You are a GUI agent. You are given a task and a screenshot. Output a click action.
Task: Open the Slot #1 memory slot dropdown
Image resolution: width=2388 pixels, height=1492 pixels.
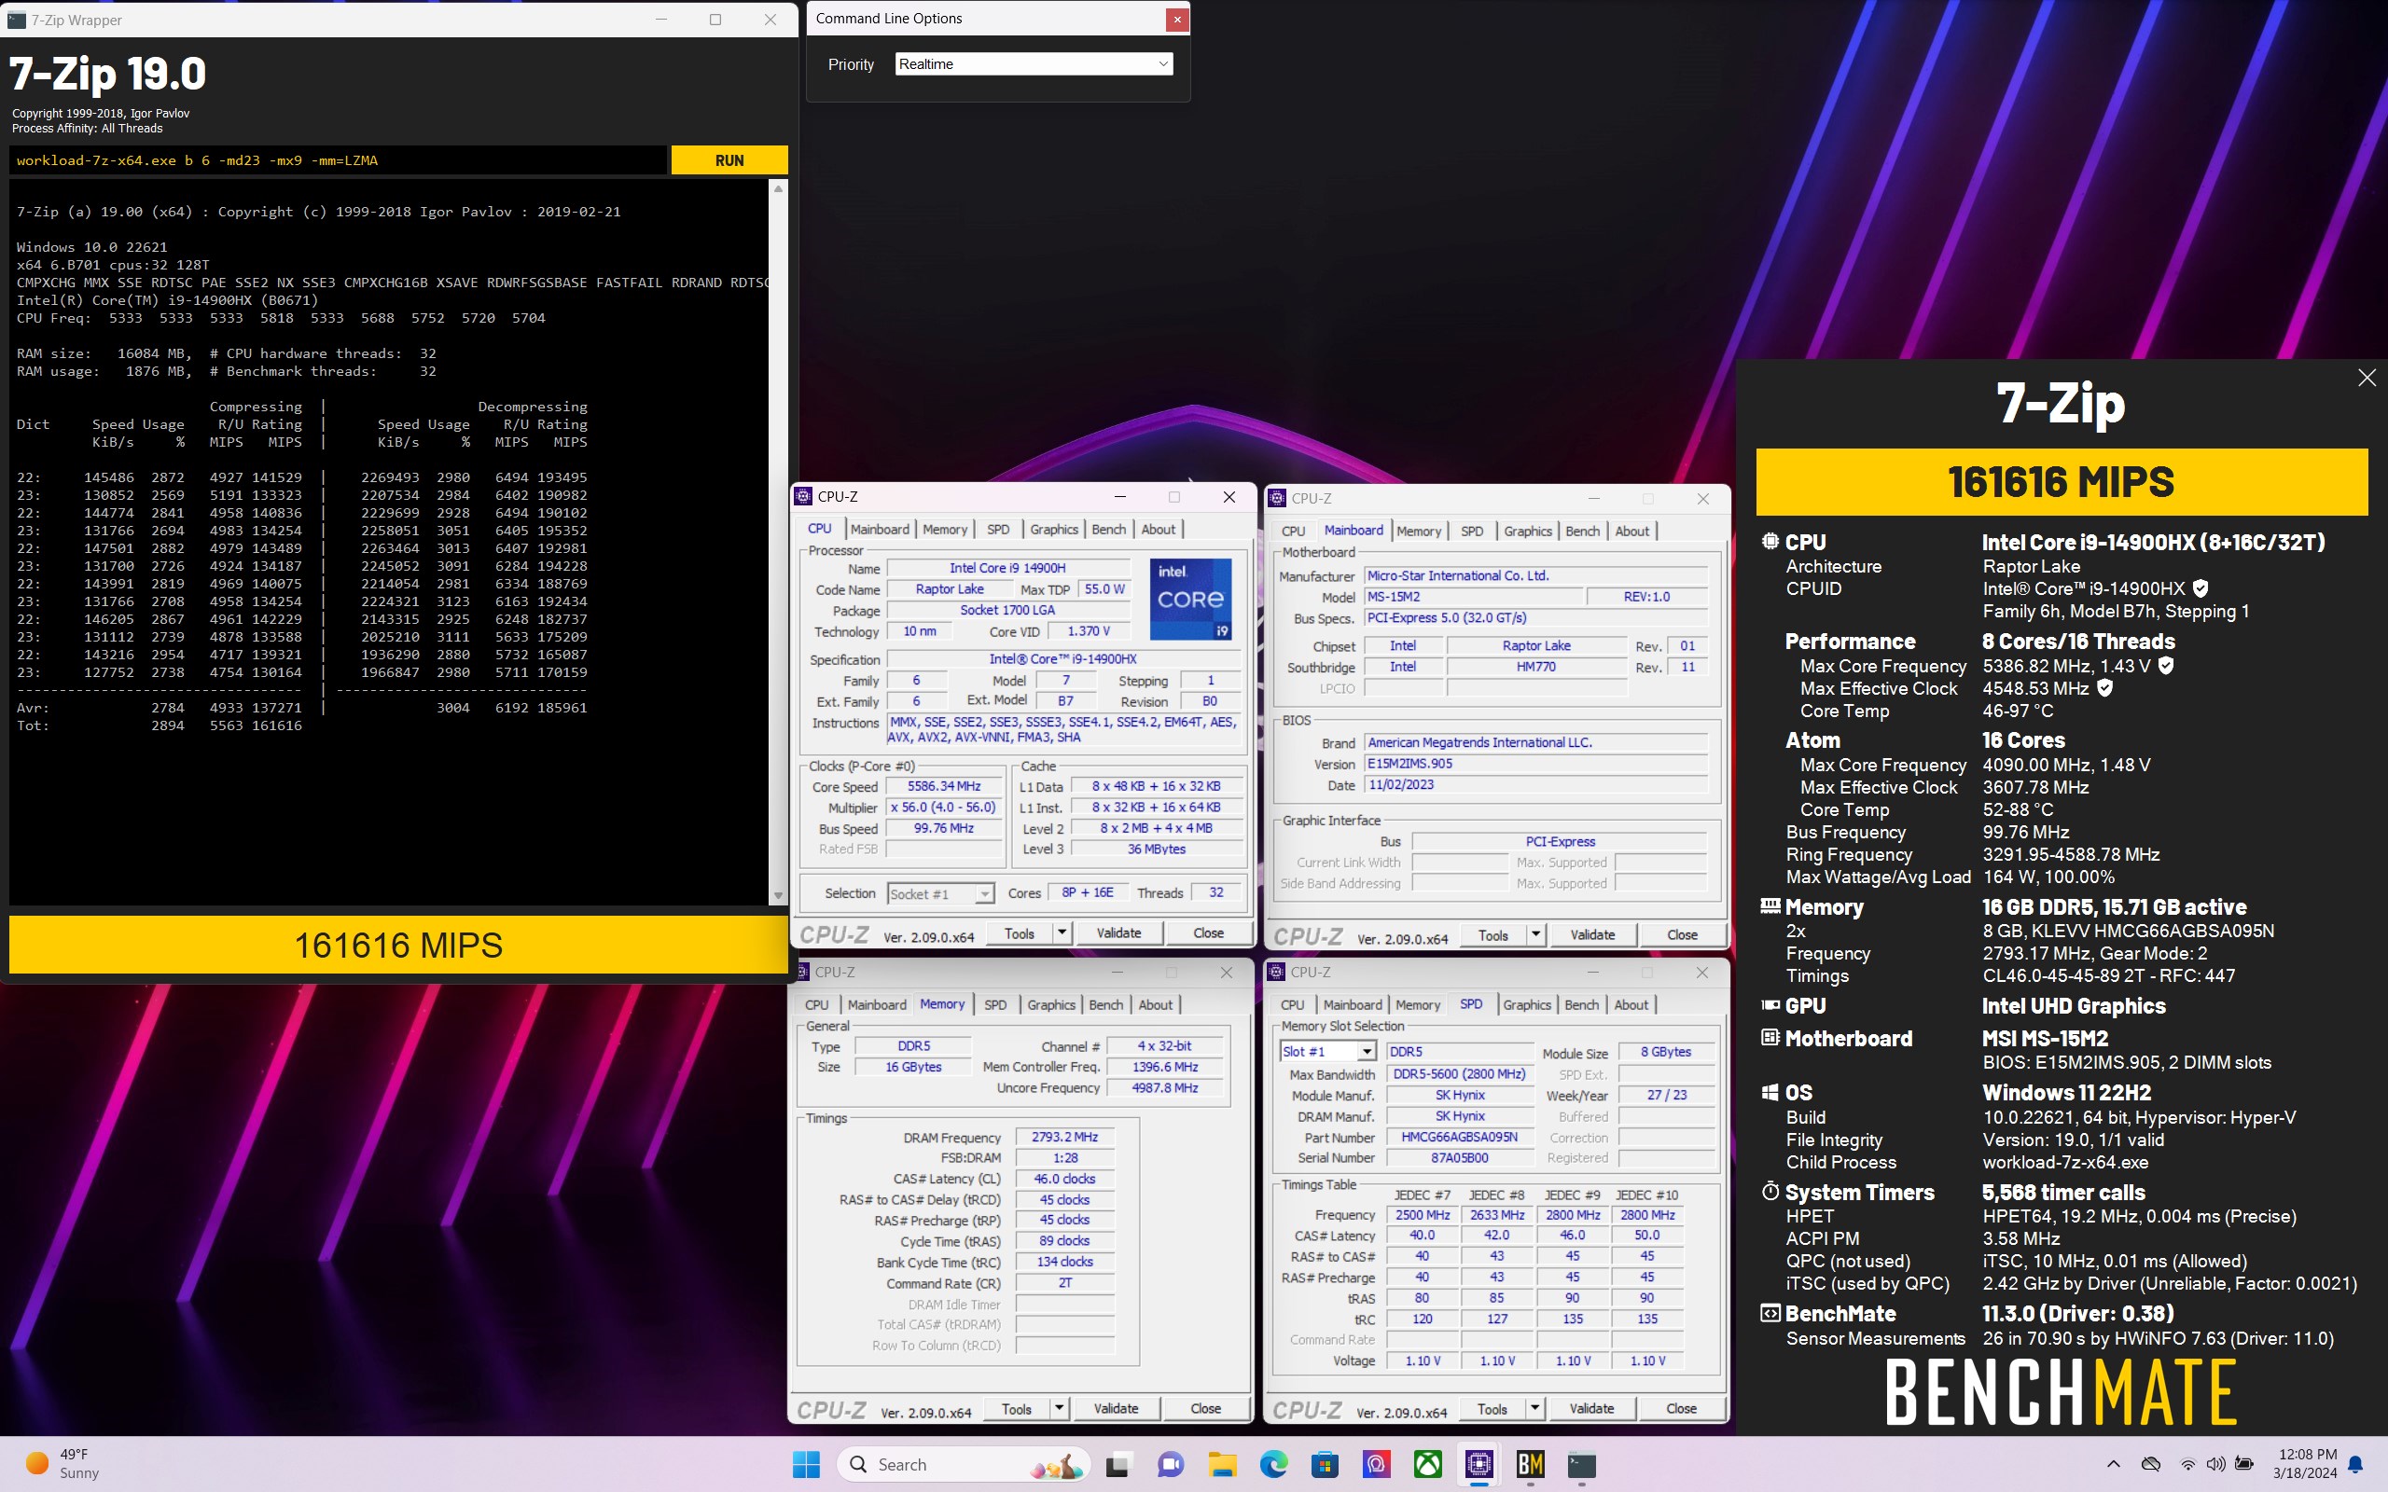pos(1326,1052)
